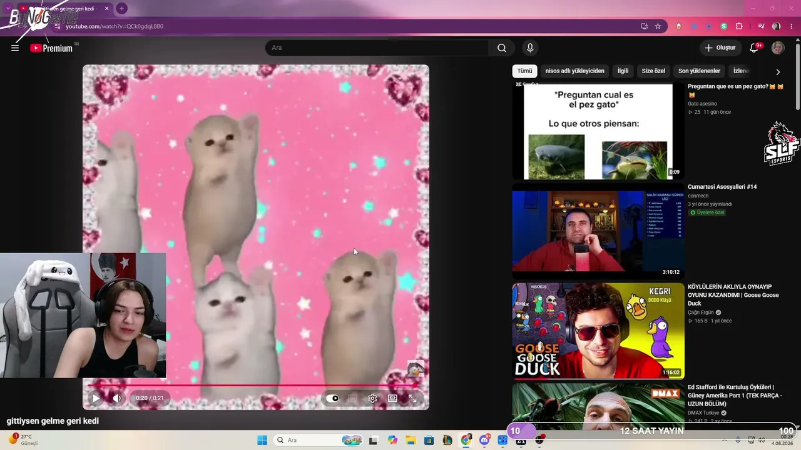The image size is (801, 450).
Task: Click the green S extension icon
Action: (x=724, y=26)
